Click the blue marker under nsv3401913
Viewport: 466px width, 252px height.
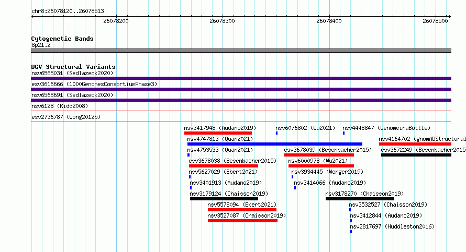pyautogui.click(x=191, y=188)
